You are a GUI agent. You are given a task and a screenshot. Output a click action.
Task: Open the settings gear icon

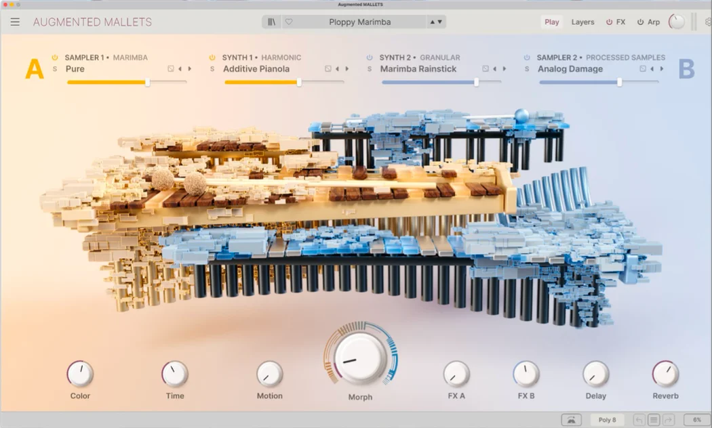tap(708, 22)
